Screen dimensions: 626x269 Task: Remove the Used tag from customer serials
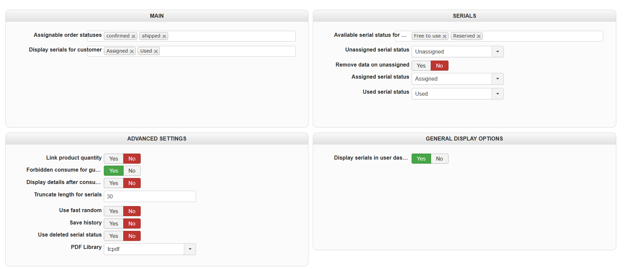point(156,51)
